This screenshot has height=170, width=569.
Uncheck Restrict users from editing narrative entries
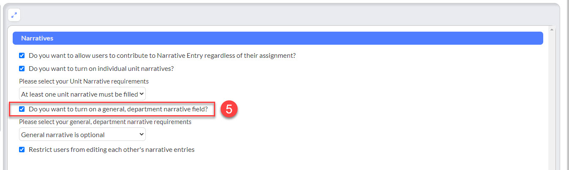tap(22, 149)
